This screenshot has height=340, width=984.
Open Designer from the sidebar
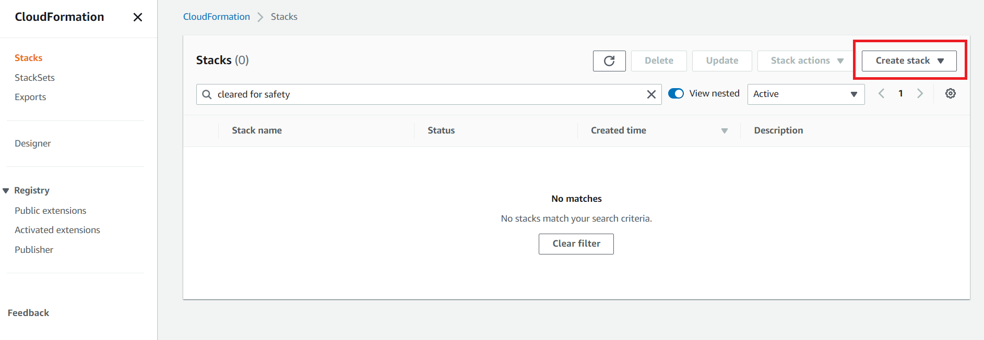point(33,143)
